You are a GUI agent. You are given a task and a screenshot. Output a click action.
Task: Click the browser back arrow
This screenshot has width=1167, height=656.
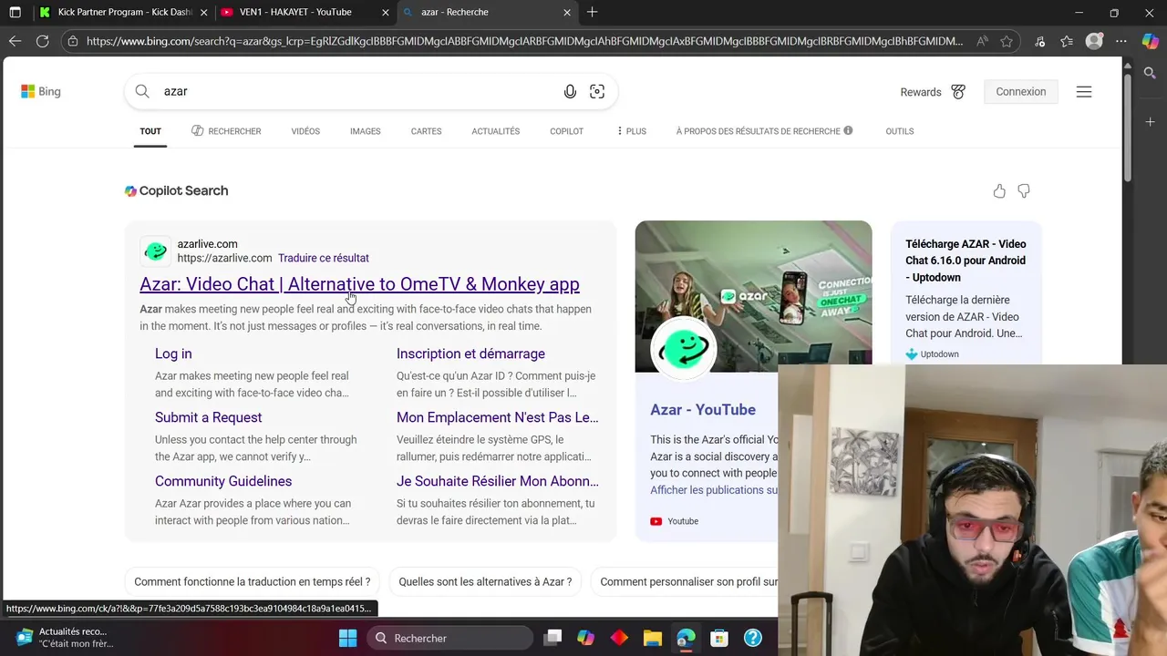(15, 41)
